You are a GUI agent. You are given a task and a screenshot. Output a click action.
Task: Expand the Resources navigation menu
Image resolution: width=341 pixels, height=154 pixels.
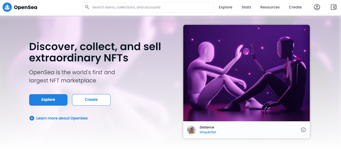click(x=270, y=7)
